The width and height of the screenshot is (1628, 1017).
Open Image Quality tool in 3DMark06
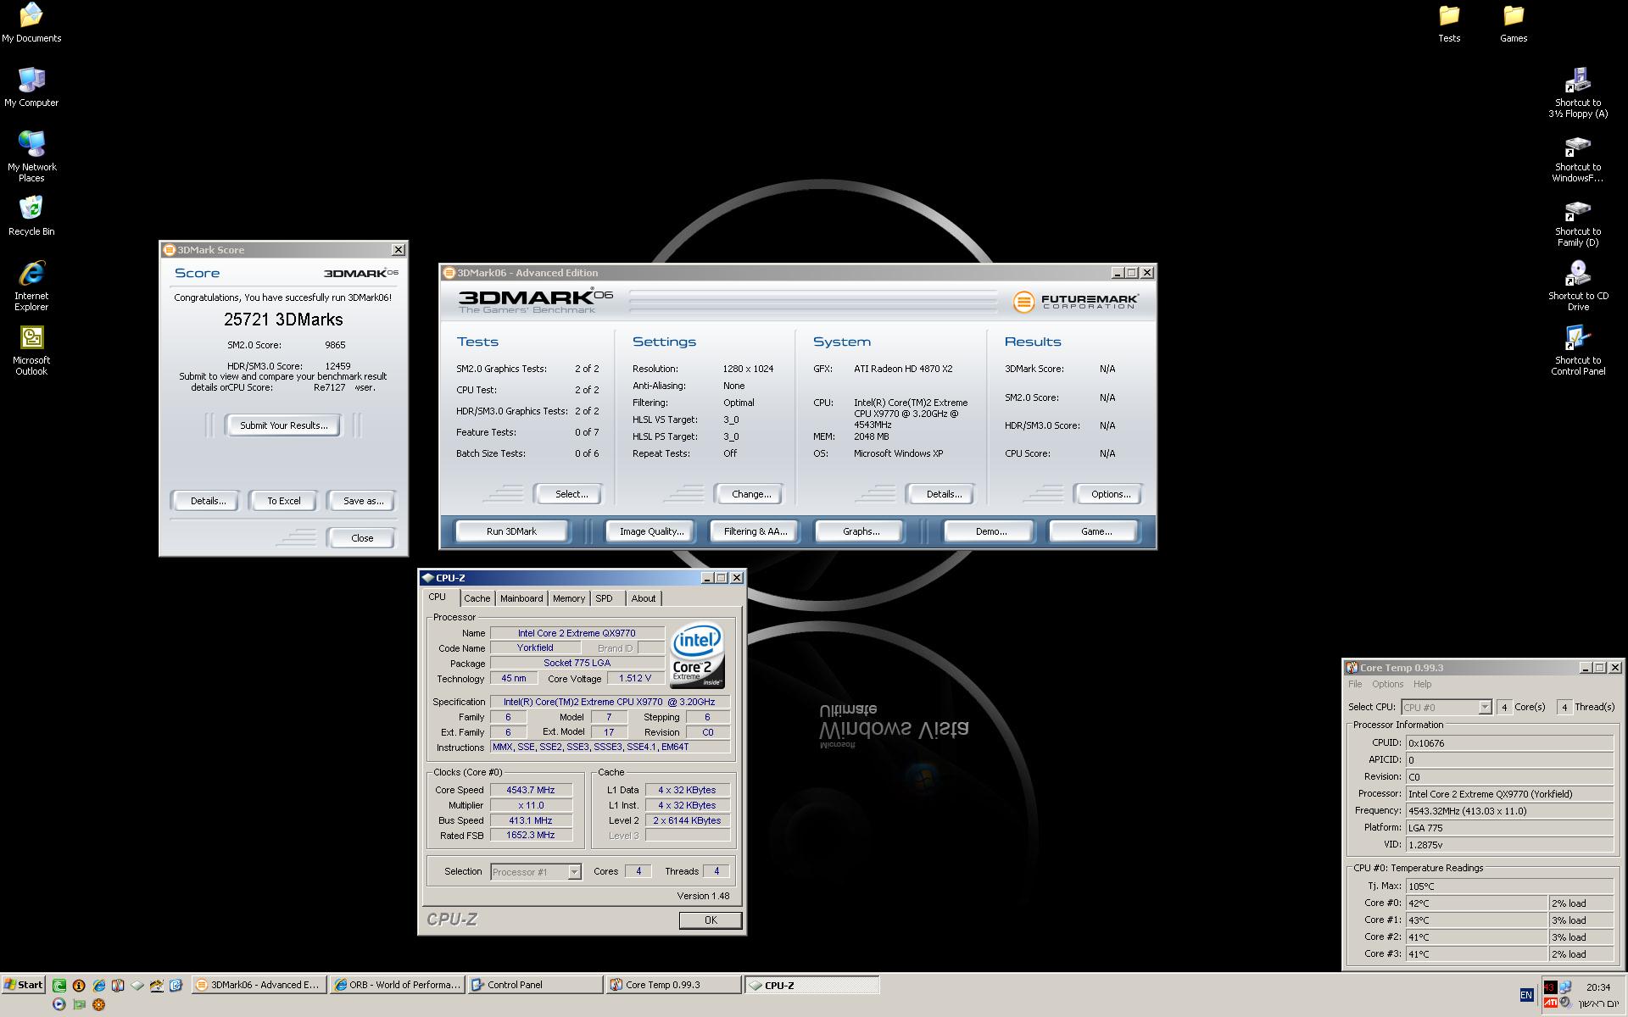click(651, 531)
